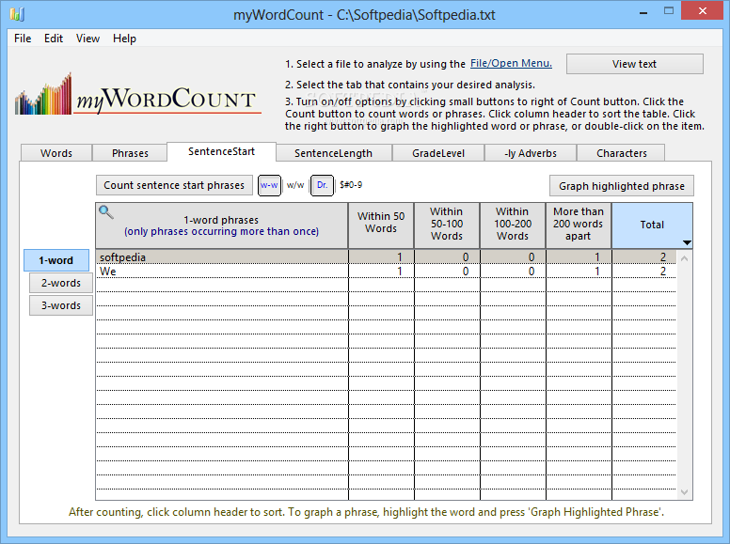The image size is (730, 544).
Task: Select the 1-word phrase length button
Action: (56, 260)
